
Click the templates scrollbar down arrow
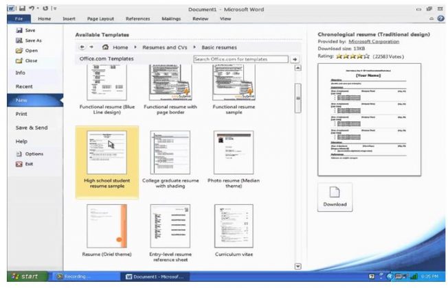coord(298,266)
